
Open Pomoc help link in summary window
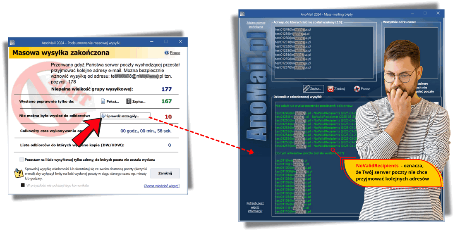pos(172,53)
